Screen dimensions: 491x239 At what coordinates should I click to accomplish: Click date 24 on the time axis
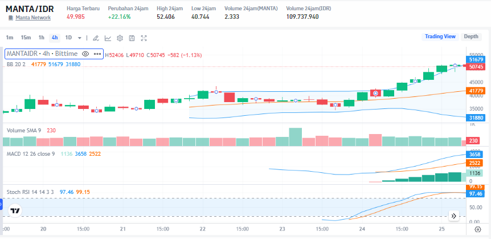362,228
